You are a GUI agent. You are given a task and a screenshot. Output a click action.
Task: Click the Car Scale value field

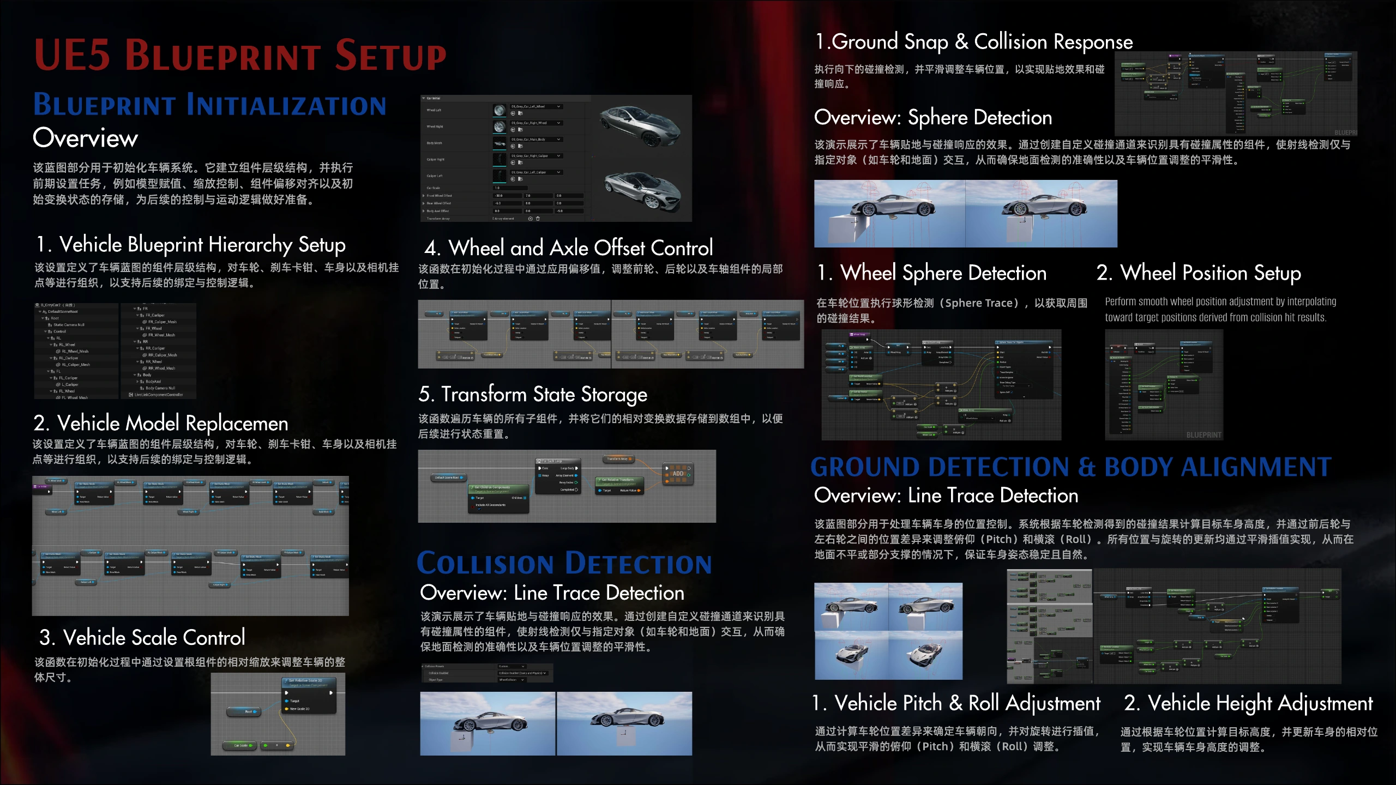click(x=510, y=188)
